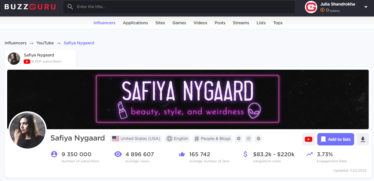Click the United States (USA) country tag
Image resolution: width=374 pixels, height=181 pixels.
136,139
